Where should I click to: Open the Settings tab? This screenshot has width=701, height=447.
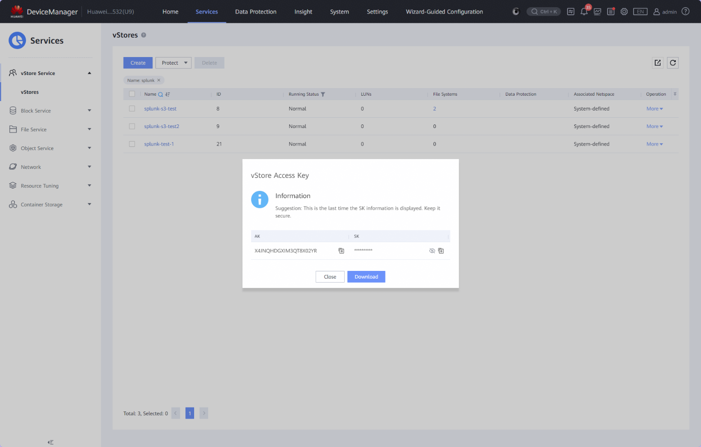[377, 12]
